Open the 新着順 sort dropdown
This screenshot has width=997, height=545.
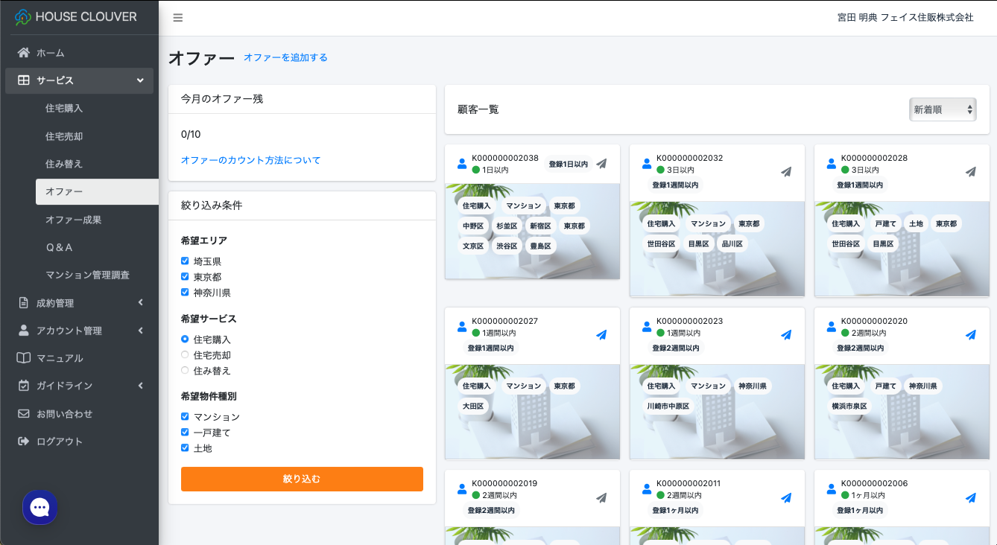tap(943, 109)
